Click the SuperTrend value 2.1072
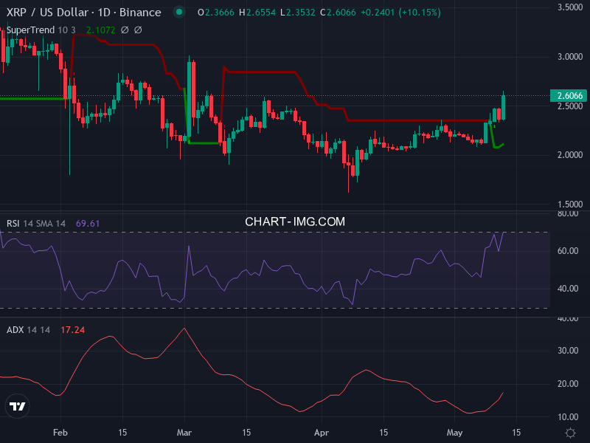The height and width of the screenshot is (443, 590). tap(100, 30)
